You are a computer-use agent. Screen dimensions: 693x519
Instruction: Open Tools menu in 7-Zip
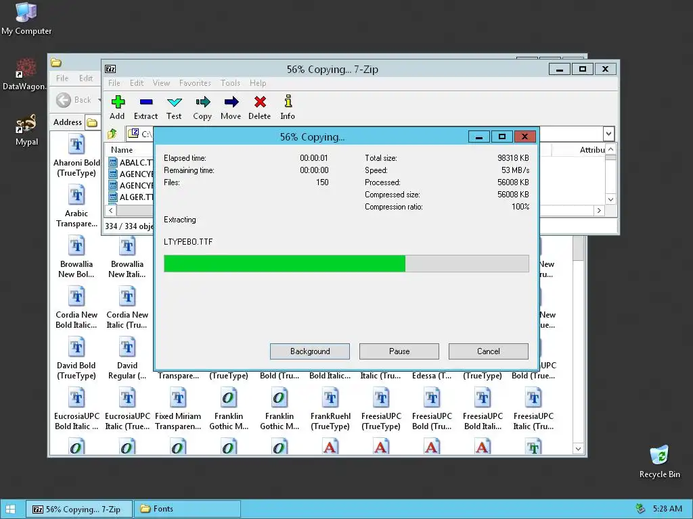(230, 83)
